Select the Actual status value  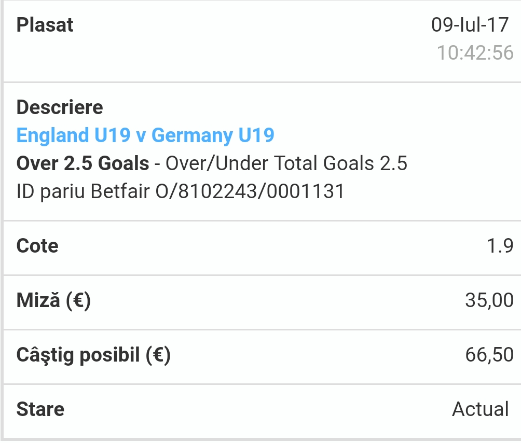tap(481, 409)
